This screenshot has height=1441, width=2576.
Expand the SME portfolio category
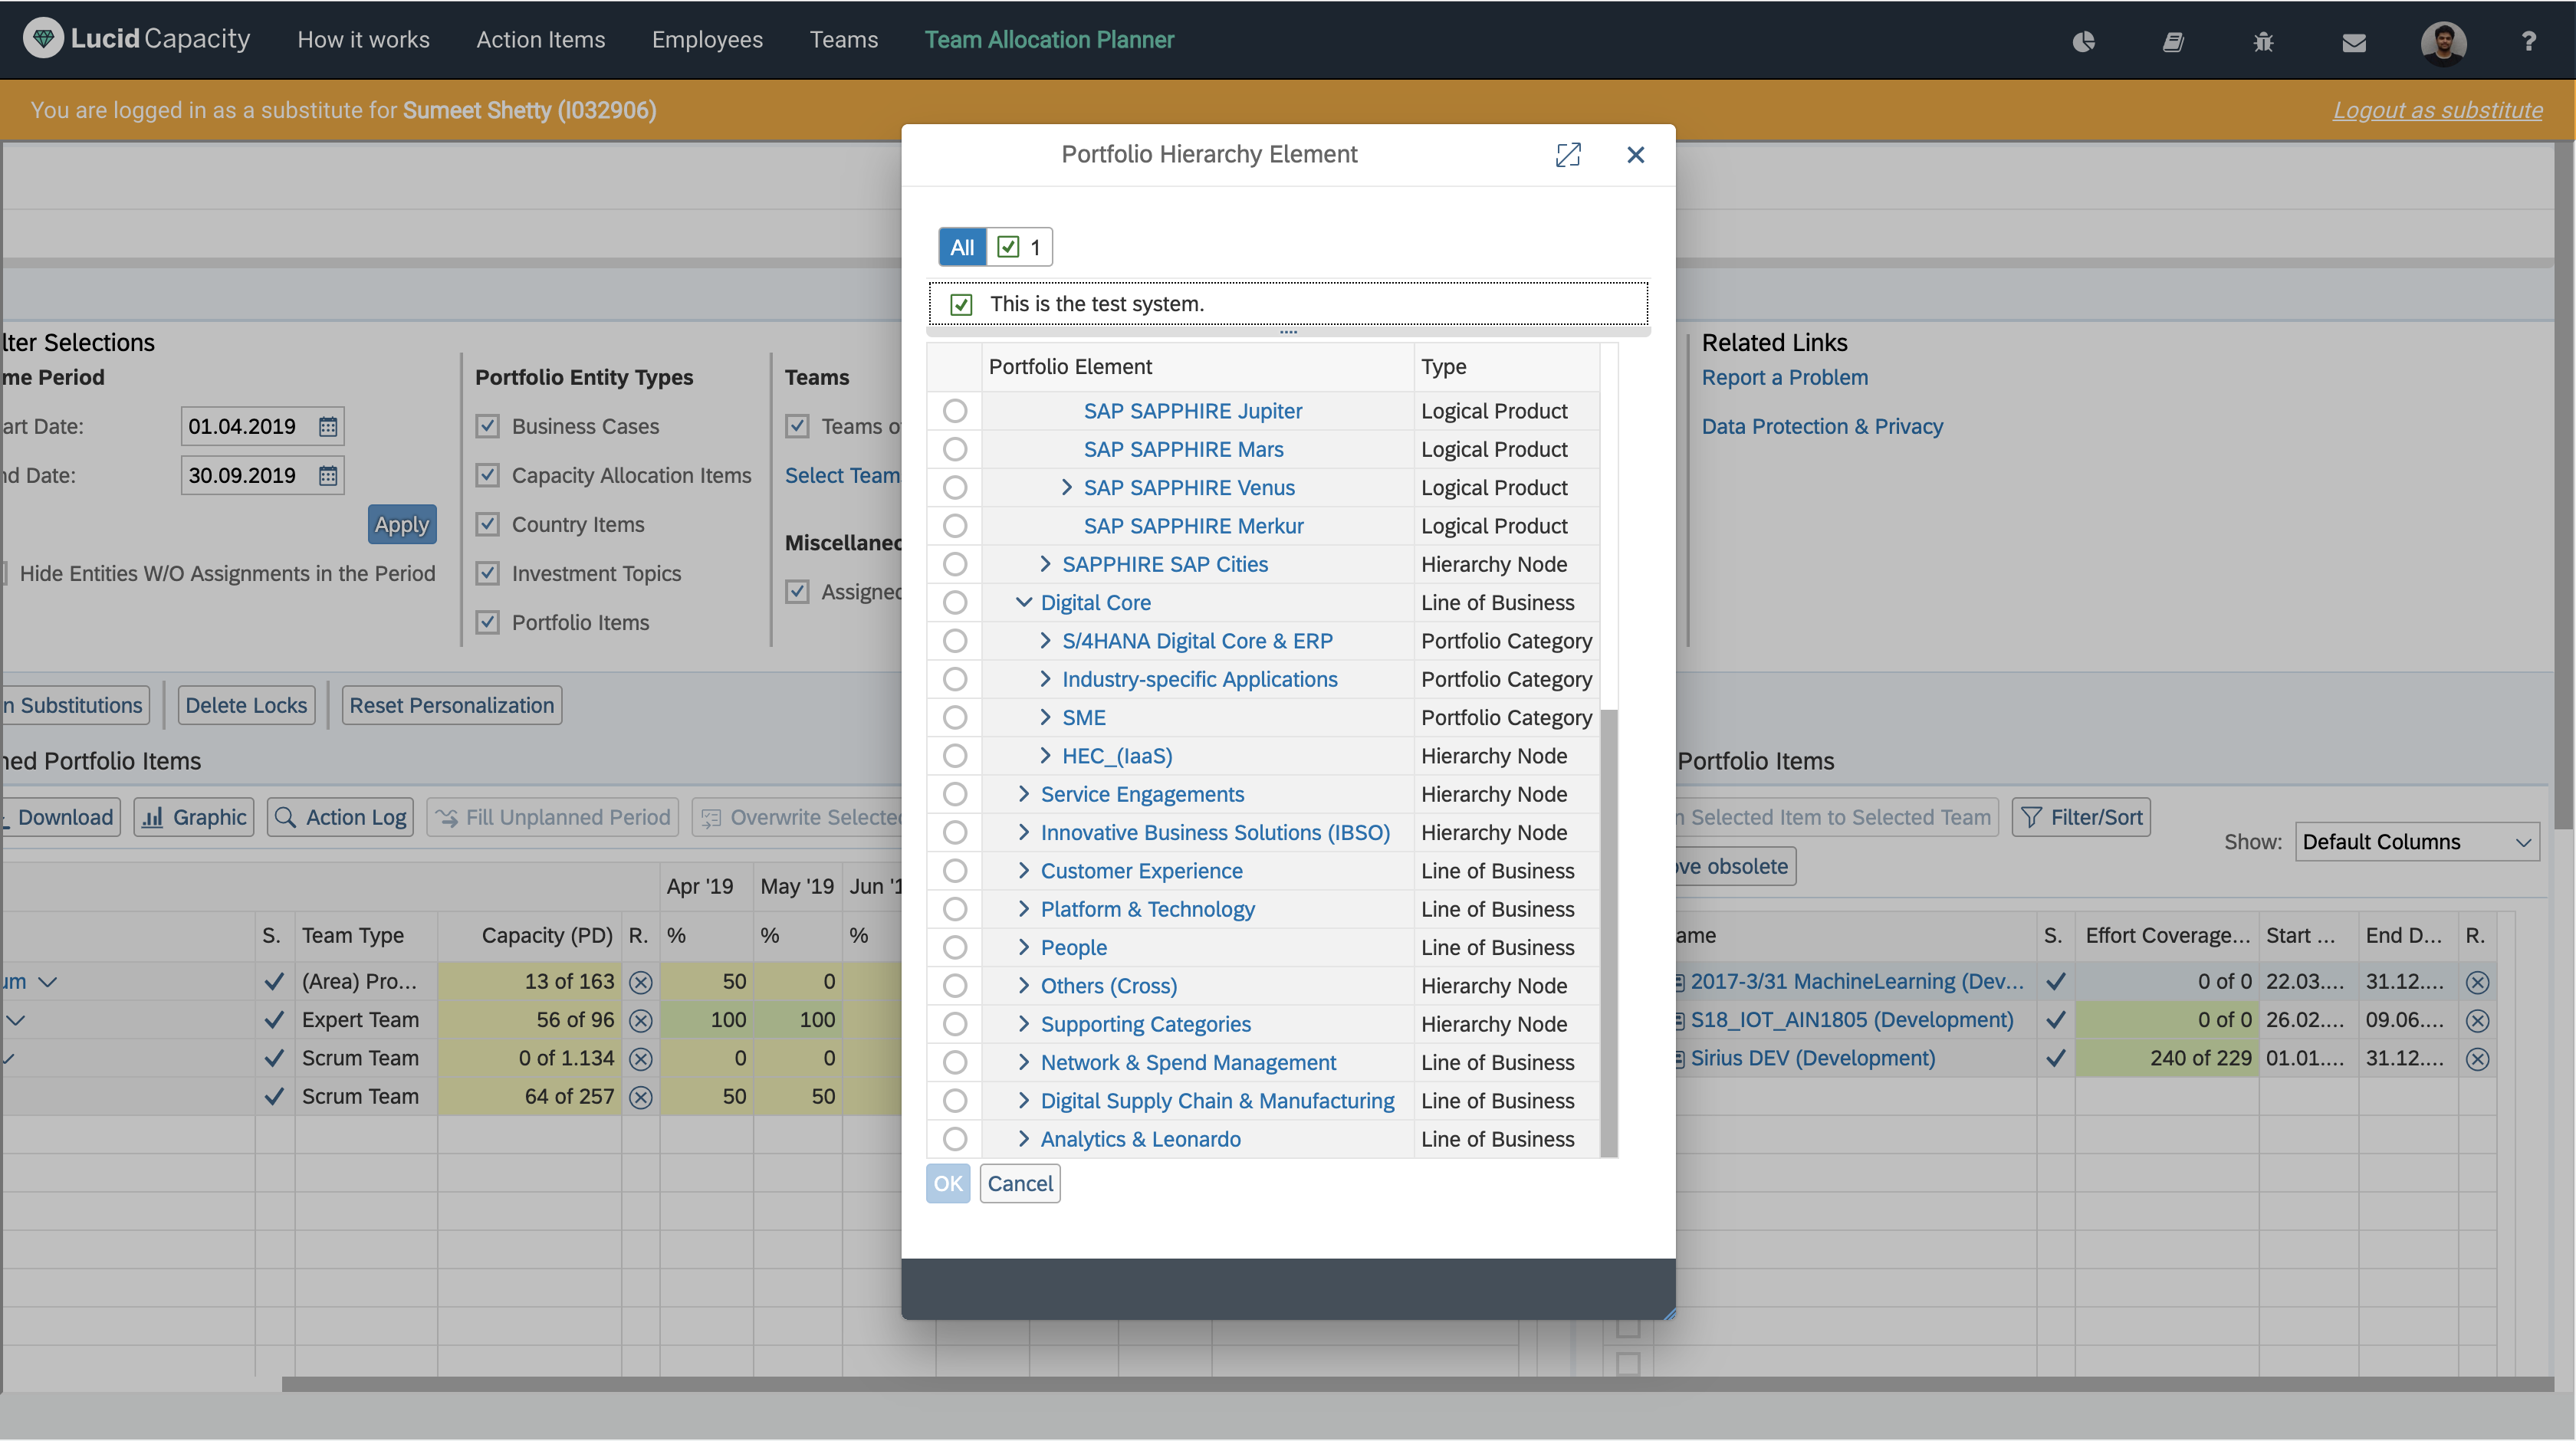tap(1045, 718)
